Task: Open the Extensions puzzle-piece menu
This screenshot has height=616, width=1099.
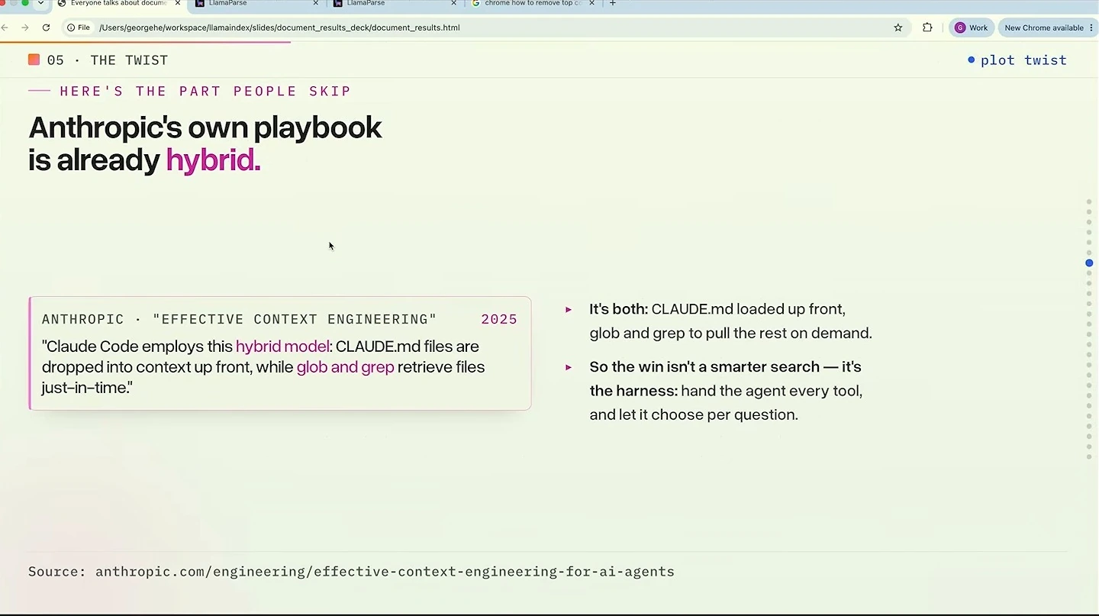Action: (x=927, y=27)
